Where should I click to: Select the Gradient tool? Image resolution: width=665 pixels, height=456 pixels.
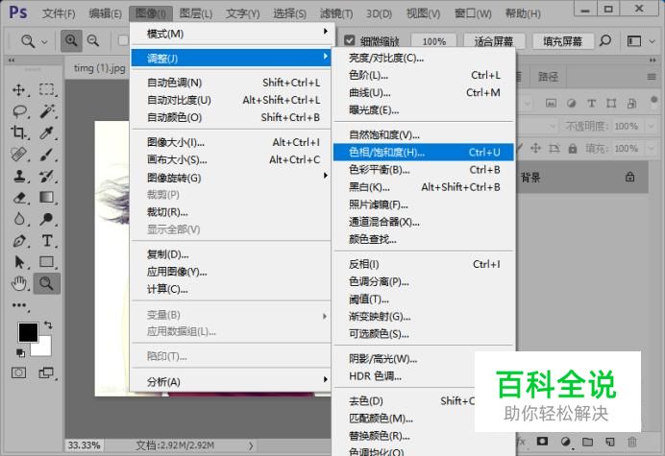[x=47, y=198]
